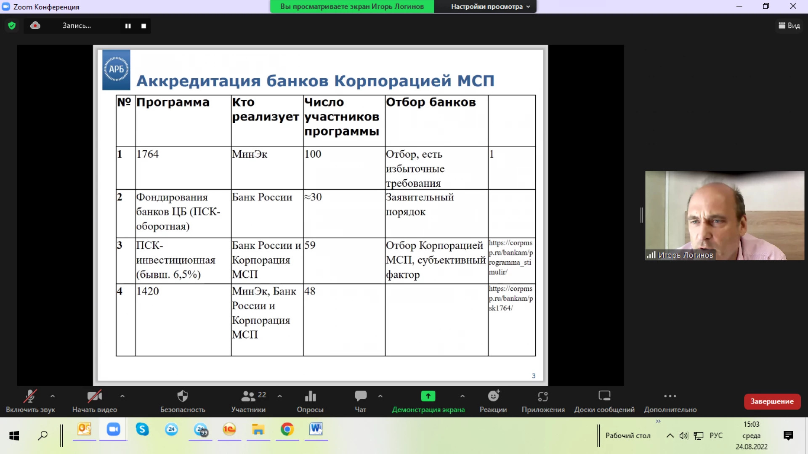The image size is (808, 454).
Task: Click the corpmsp.ru psk1764 link
Action: (x=511, y=298)
